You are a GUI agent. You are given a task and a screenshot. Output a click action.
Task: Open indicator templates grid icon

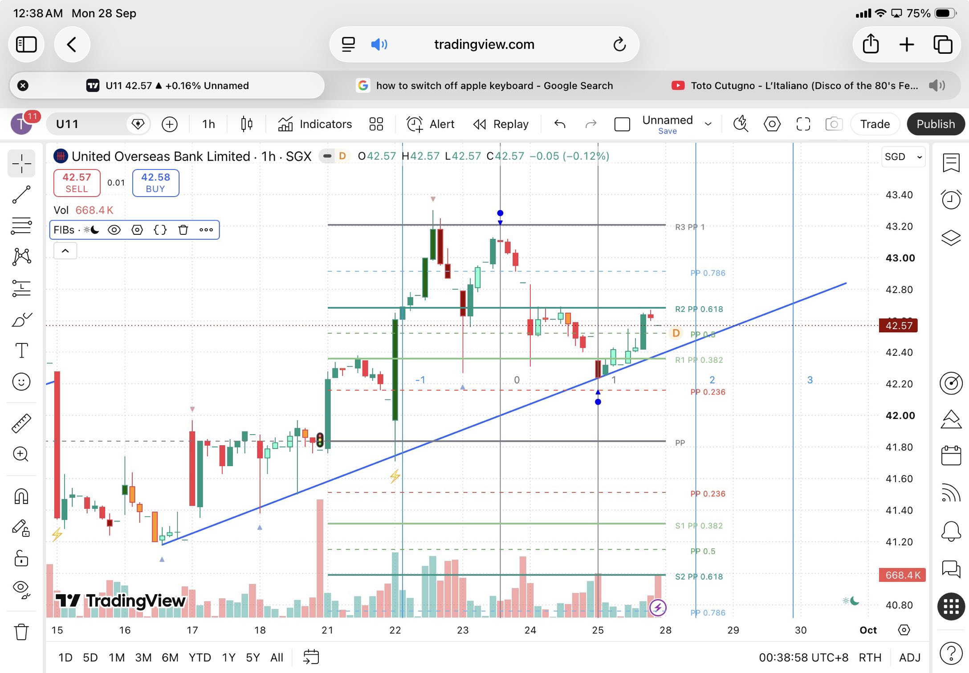(x=376, y=124)
